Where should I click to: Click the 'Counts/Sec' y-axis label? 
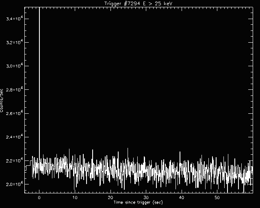[x=2, y=100]
